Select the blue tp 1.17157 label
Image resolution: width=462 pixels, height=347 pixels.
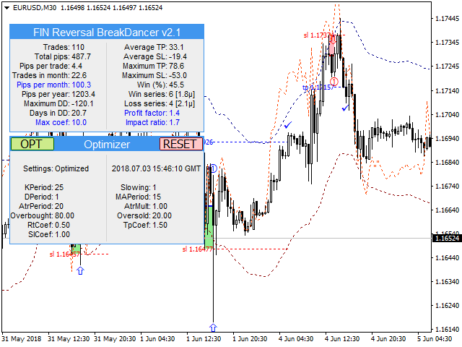coord(317,87)
